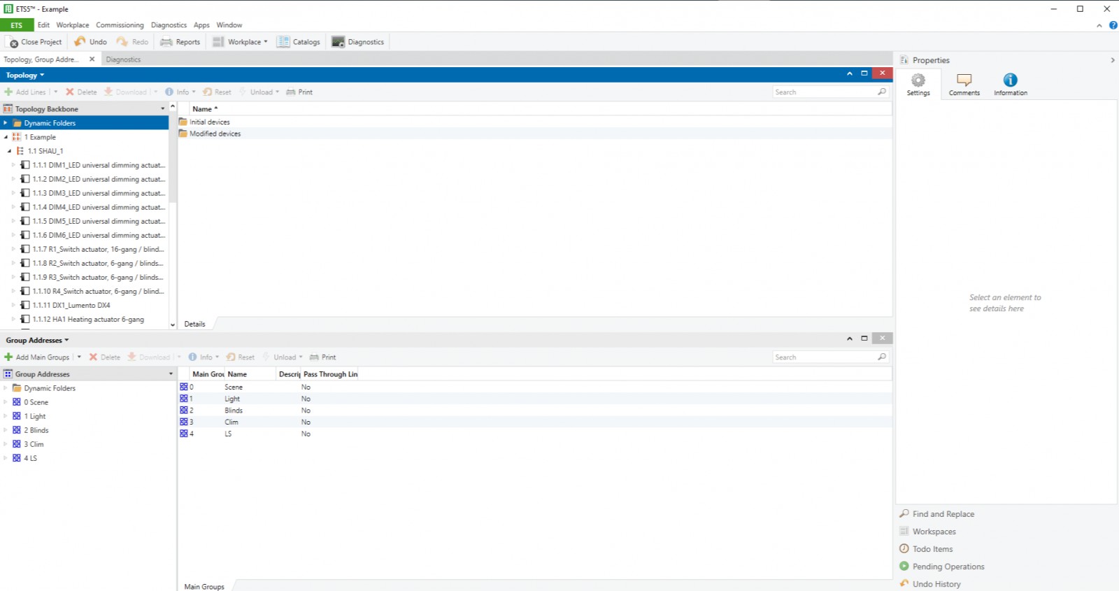Click the Print icon in Group Addresses panel

(314, 357)
